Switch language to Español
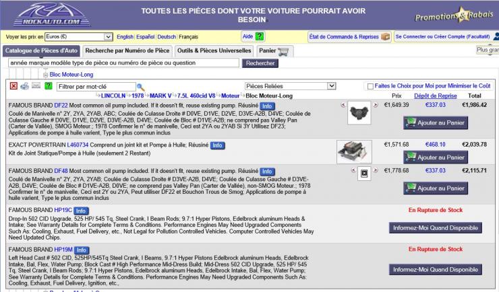The width and height of the screenshot is (499, 292). click(146, 37)
